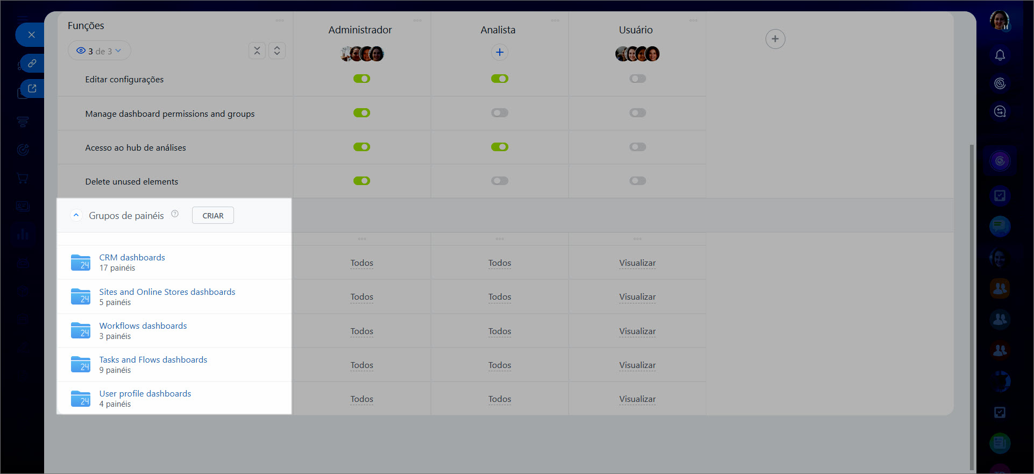
Task: Close the permissions slider panel
Action: [x=31, y=35]
